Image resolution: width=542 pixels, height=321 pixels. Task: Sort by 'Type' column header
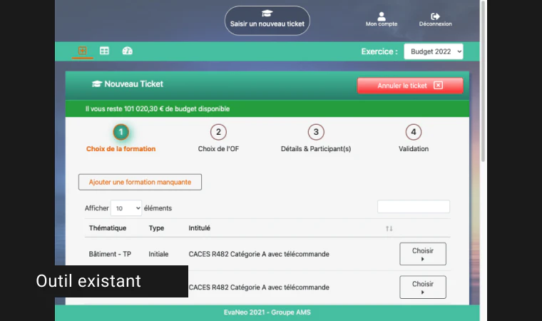[x=156, y=228]
